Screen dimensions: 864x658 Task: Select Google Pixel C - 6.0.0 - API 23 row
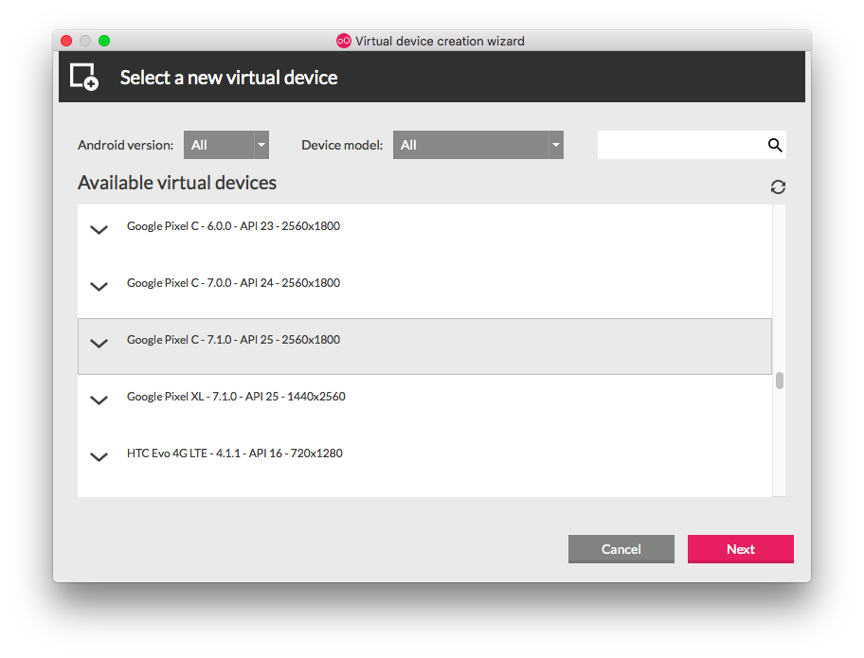click(424, 233)
